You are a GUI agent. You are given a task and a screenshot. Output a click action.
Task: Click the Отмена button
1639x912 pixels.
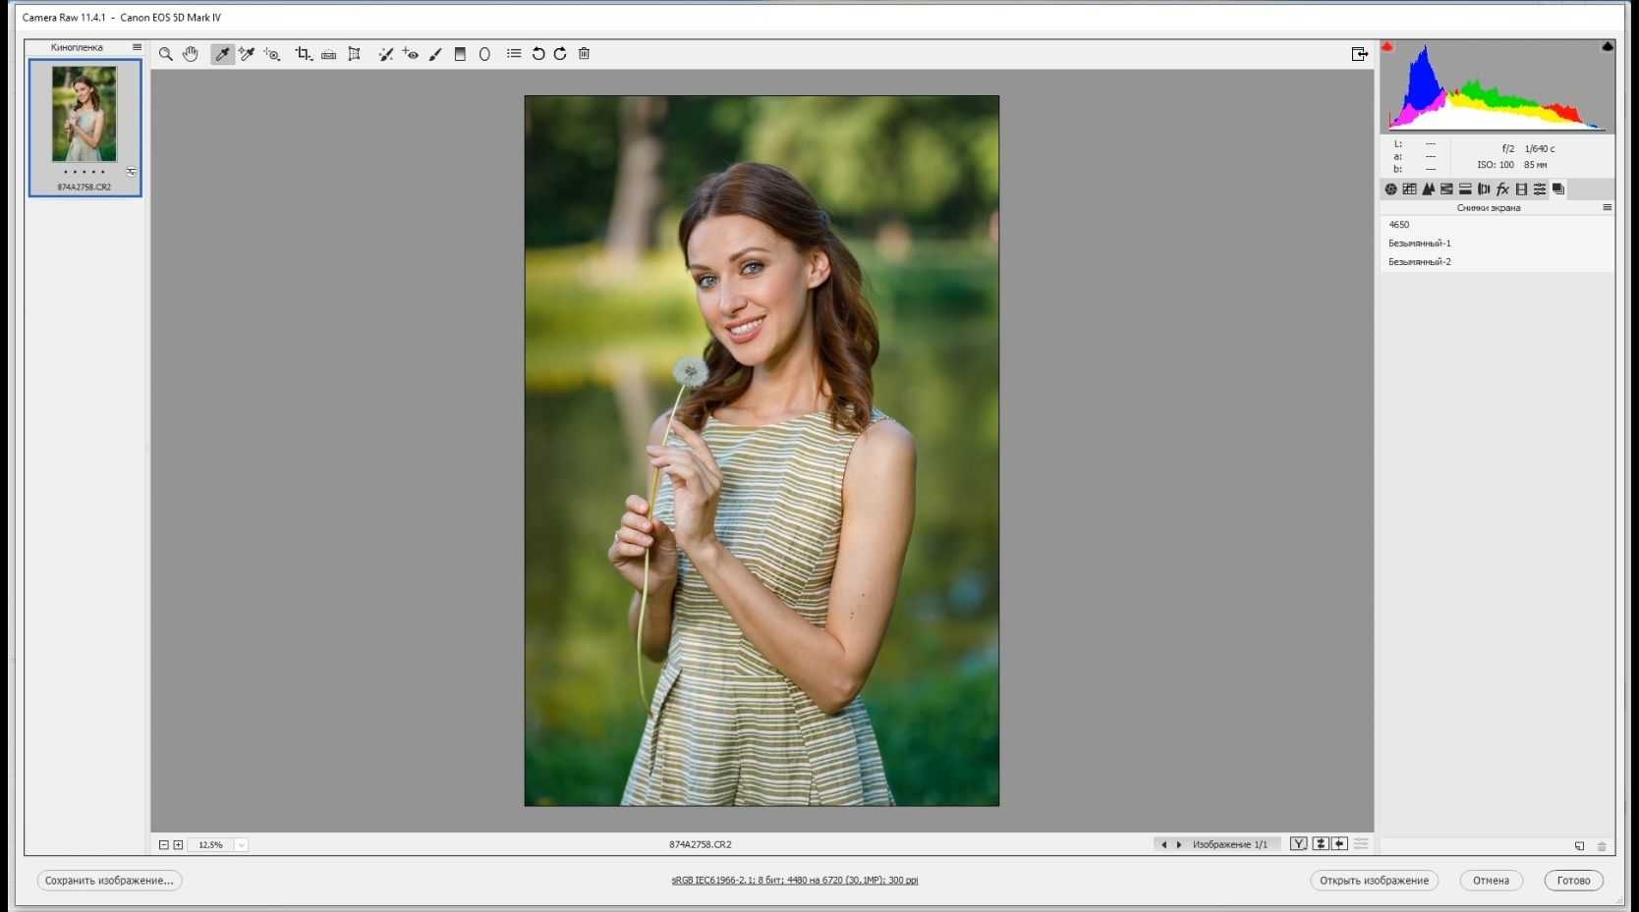coord(1491,881)
